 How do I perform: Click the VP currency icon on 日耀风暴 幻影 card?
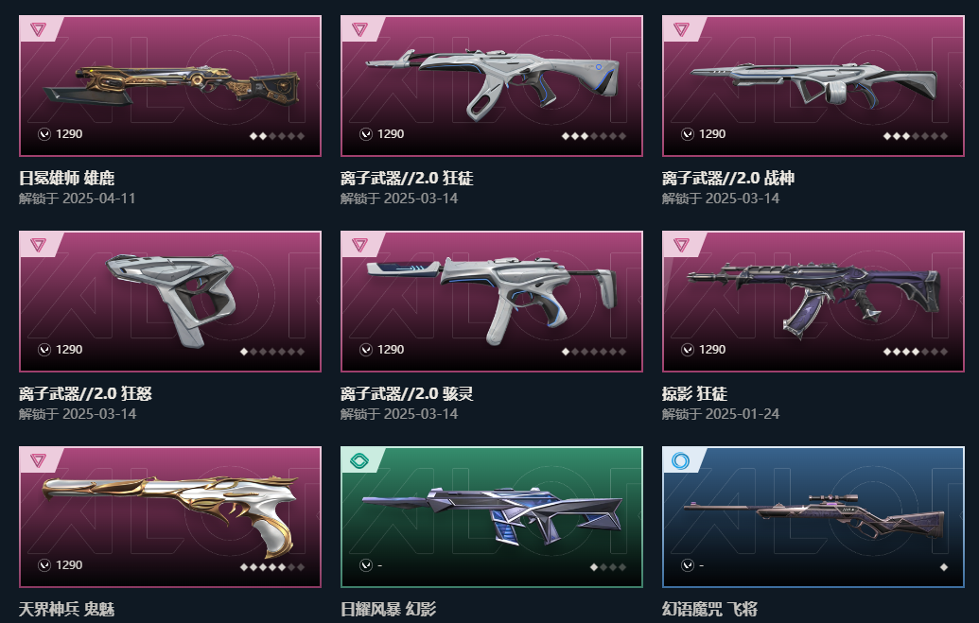366,565
